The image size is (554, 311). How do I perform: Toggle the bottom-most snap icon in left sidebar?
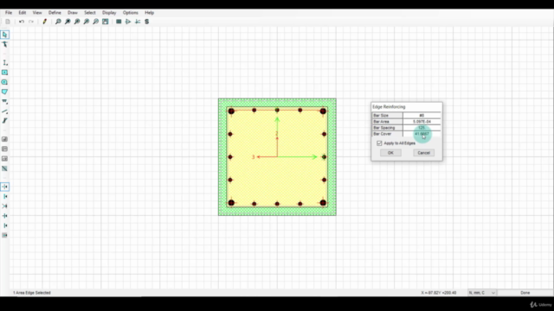pos(4,235)
